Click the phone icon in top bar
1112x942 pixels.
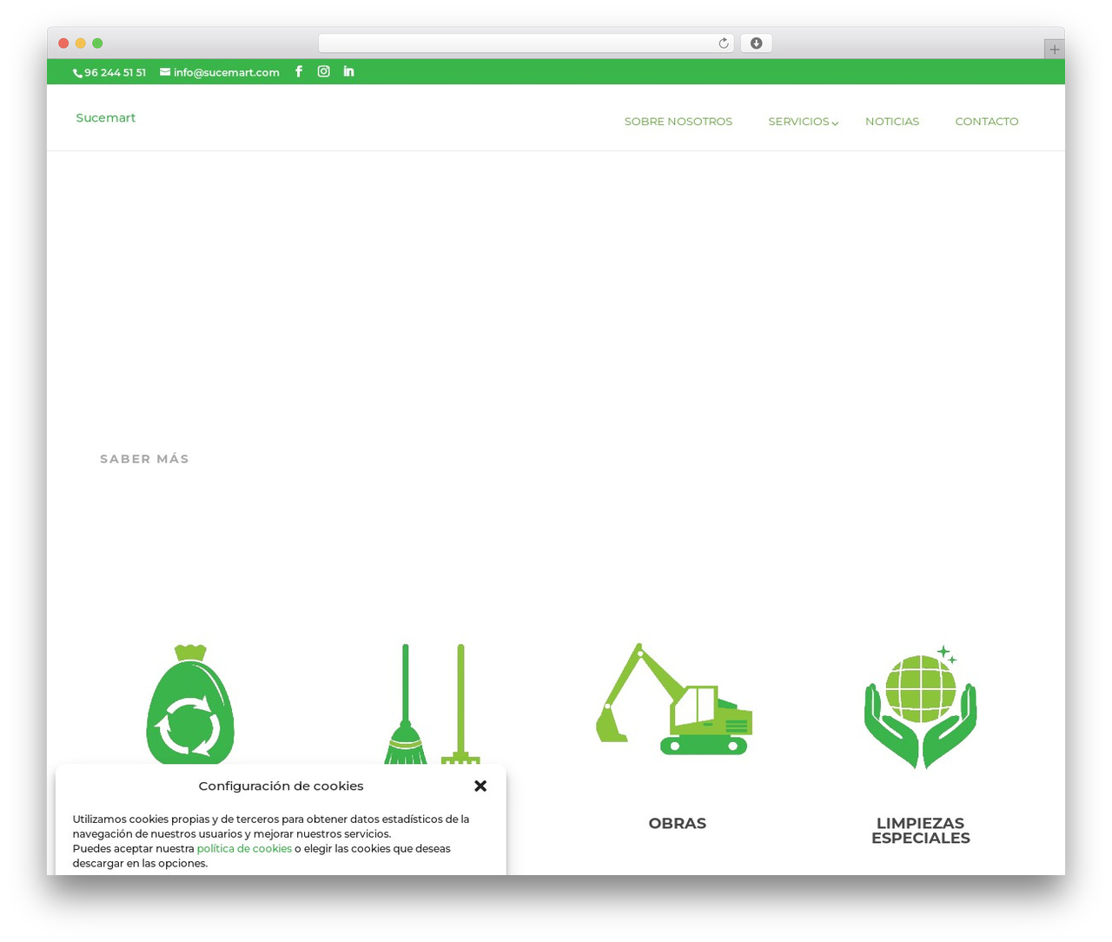pyautogui.click(x=77, y=73)
